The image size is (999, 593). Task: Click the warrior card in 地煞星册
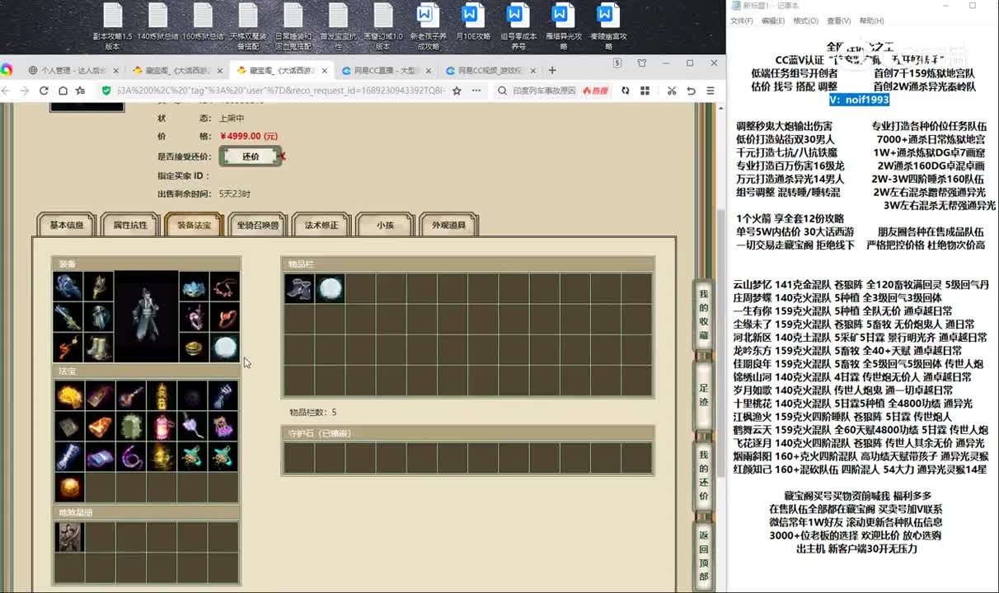(69, 537)
